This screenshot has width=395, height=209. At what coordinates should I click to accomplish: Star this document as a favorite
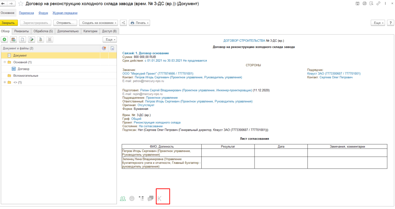(x=21, y=4)
